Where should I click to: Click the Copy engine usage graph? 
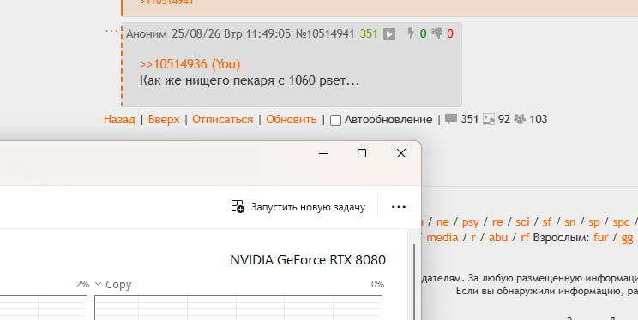point(238,308)
